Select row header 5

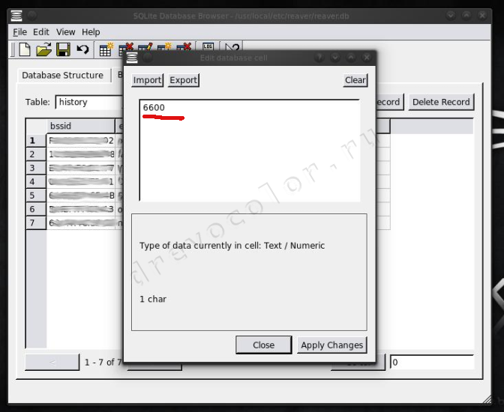coord(36,196)
